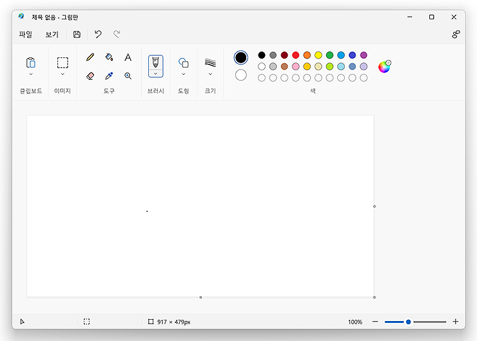Image resolution: width=477 pixels, height=341 pixels.
Task: Click the line Size icon
Action: pos(210,63)
